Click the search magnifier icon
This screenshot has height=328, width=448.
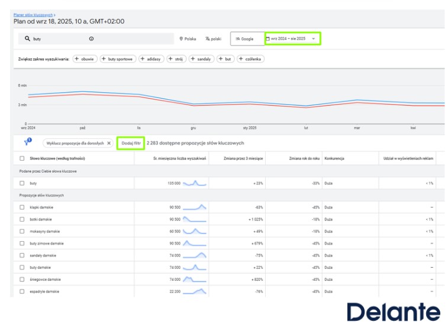coord(27,38)
